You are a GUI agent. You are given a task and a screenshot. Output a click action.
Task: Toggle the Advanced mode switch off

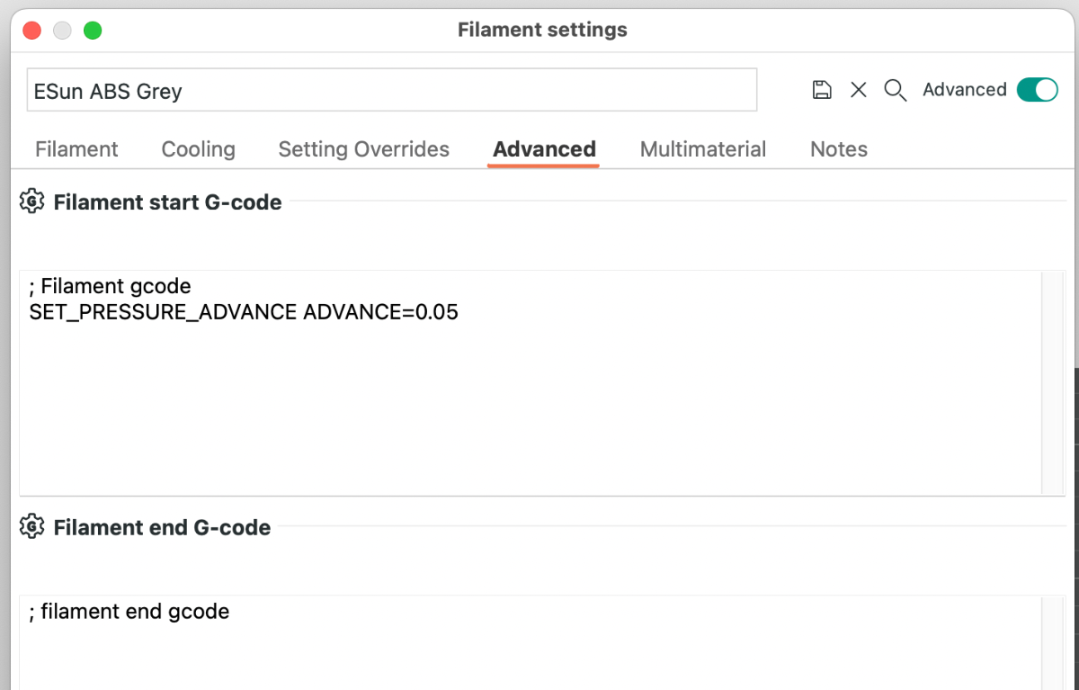(x=1038, y=89)
